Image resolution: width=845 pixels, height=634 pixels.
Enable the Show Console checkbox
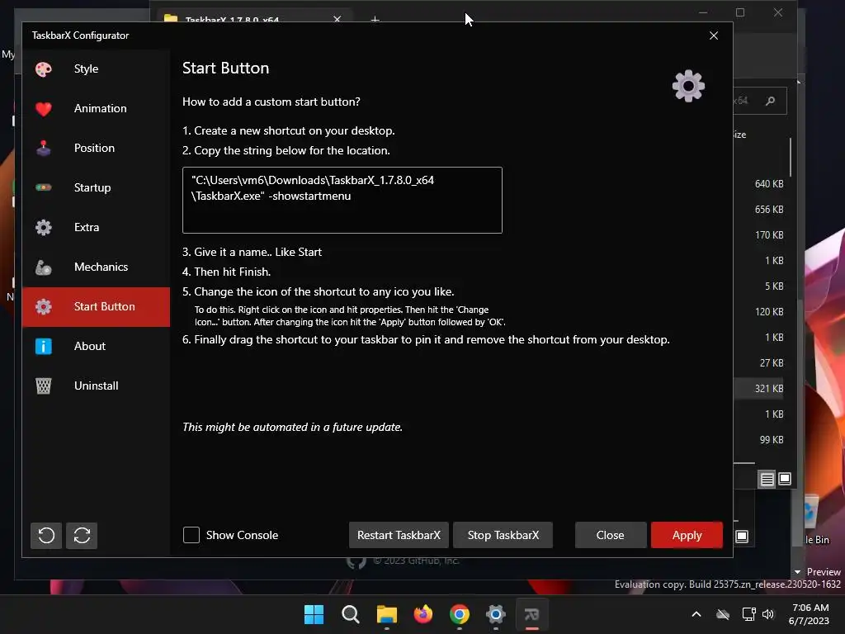tap(191, 535)
